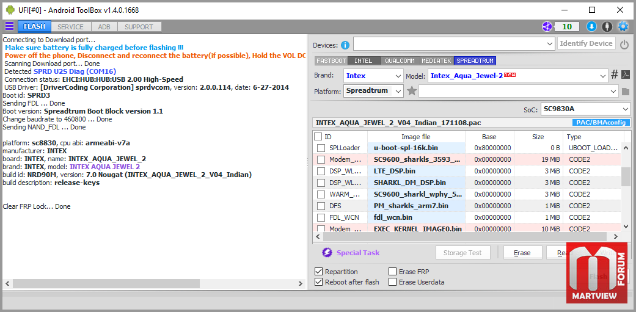This screenshot has width=636, height=312.
Task: Browse firmware with the folder icon
Action: (626, 92)
